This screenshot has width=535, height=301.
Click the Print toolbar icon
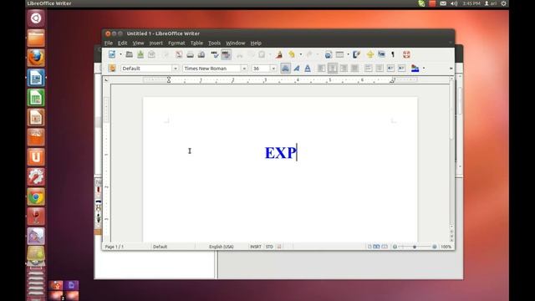tap(190, 54)
